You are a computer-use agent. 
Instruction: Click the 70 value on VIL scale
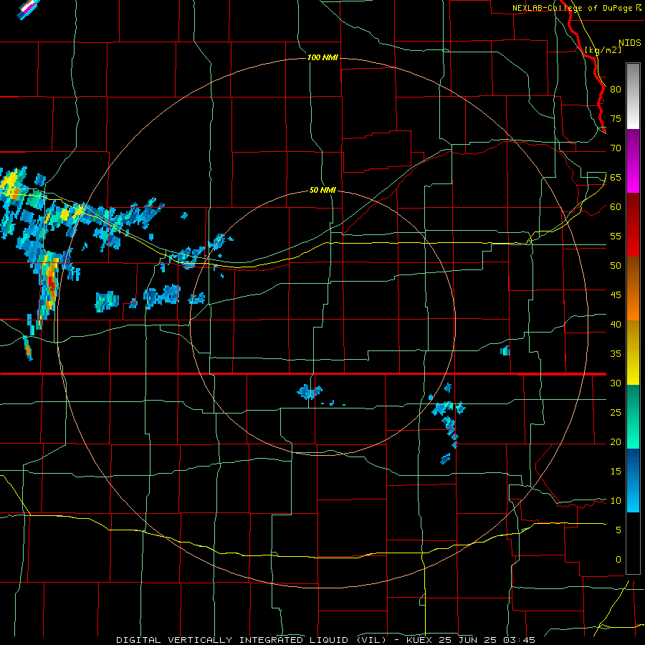pos(616,148)
